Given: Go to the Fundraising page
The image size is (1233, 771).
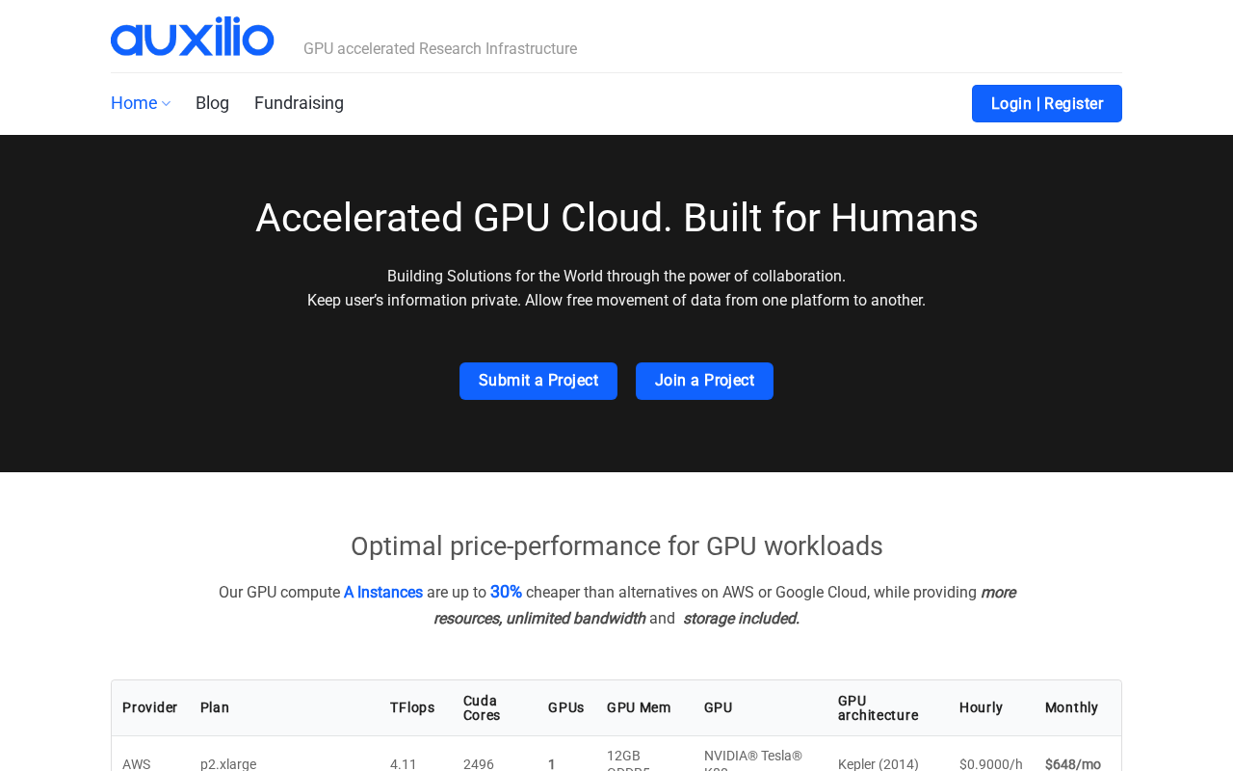Looking at the screenshot, I should click(x=299, y=103).
